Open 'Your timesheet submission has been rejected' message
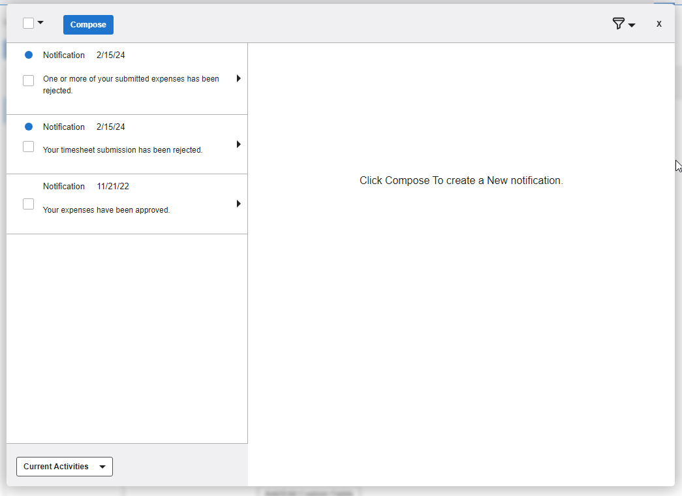Viewport: 682px width, 496px height. tap(123, 150)
